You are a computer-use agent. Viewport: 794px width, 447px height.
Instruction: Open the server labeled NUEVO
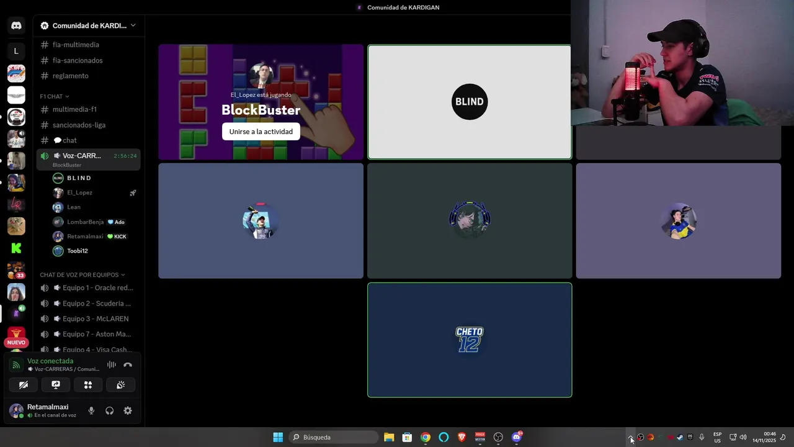(x=16, y=337)
